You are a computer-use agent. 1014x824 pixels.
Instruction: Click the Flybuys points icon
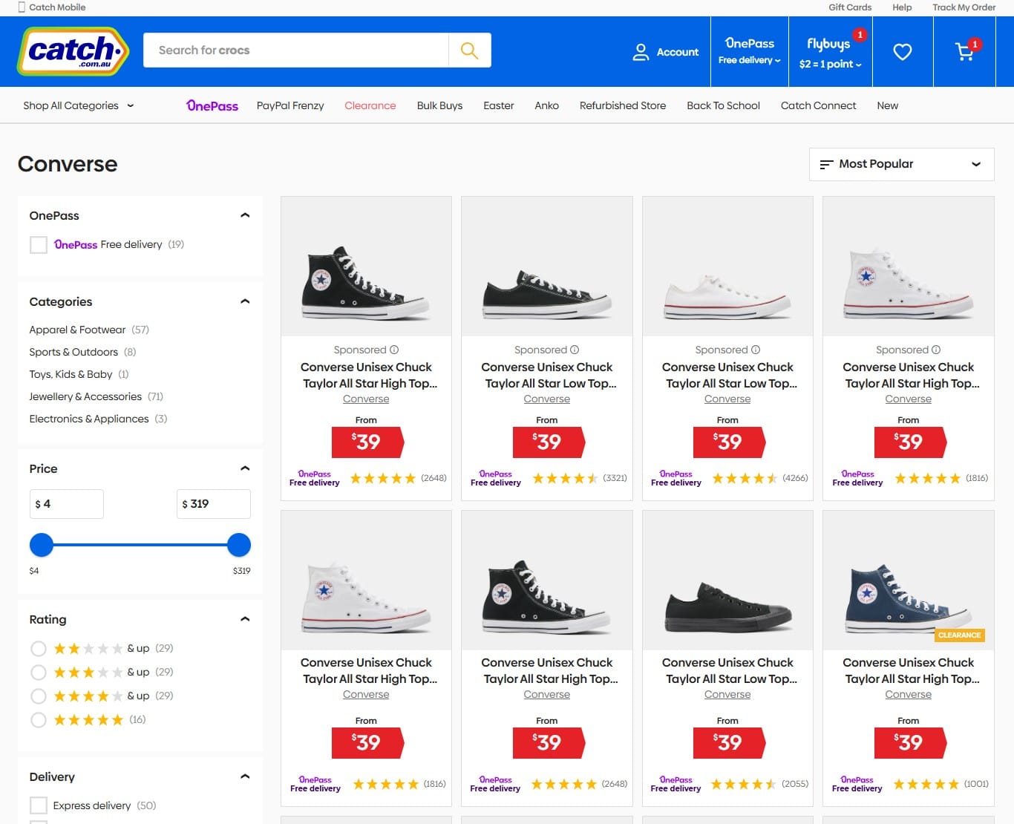(x=829, y=52)
